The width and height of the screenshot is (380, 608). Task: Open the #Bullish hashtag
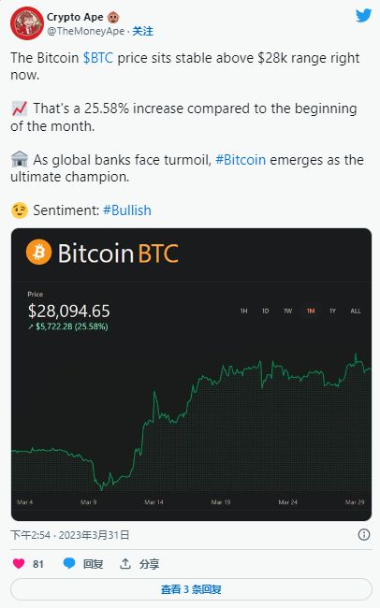(127, 210)
